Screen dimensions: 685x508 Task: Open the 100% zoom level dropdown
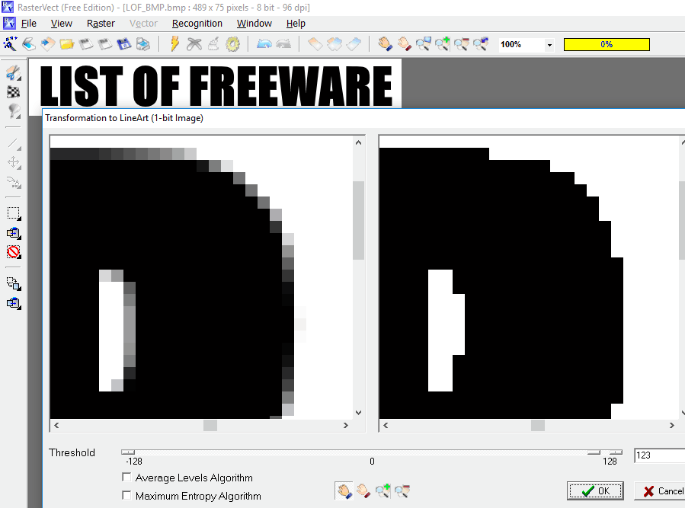[549, 44]
